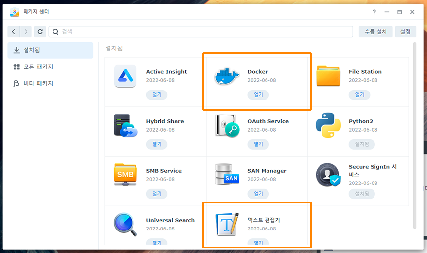
Task: Click the Hybrid Share package title
Action: pyautogui.click(x=165, y=121)
